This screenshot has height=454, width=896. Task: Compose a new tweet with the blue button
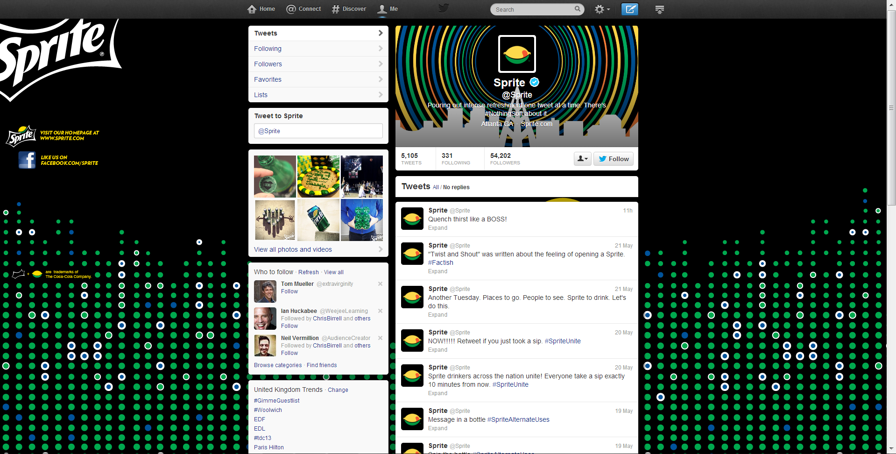click(x=630, y=9)
